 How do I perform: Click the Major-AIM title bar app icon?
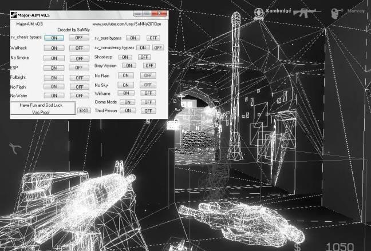click(x=14, y=15)
